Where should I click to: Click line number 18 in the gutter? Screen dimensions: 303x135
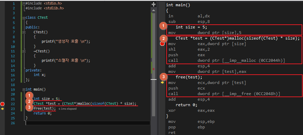[13, 85]
